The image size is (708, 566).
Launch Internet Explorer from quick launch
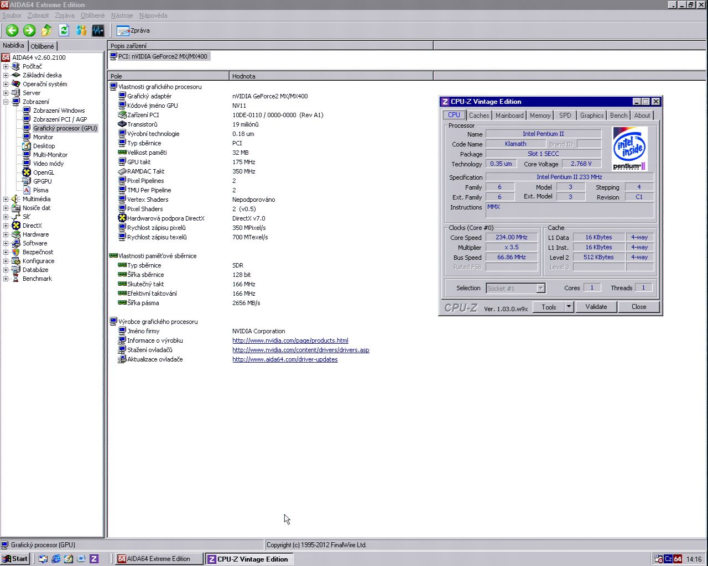click(x=56, y=559)
